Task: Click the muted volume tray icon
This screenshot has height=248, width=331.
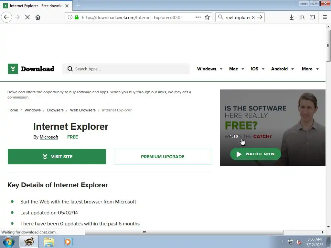Action: [298, 242]
